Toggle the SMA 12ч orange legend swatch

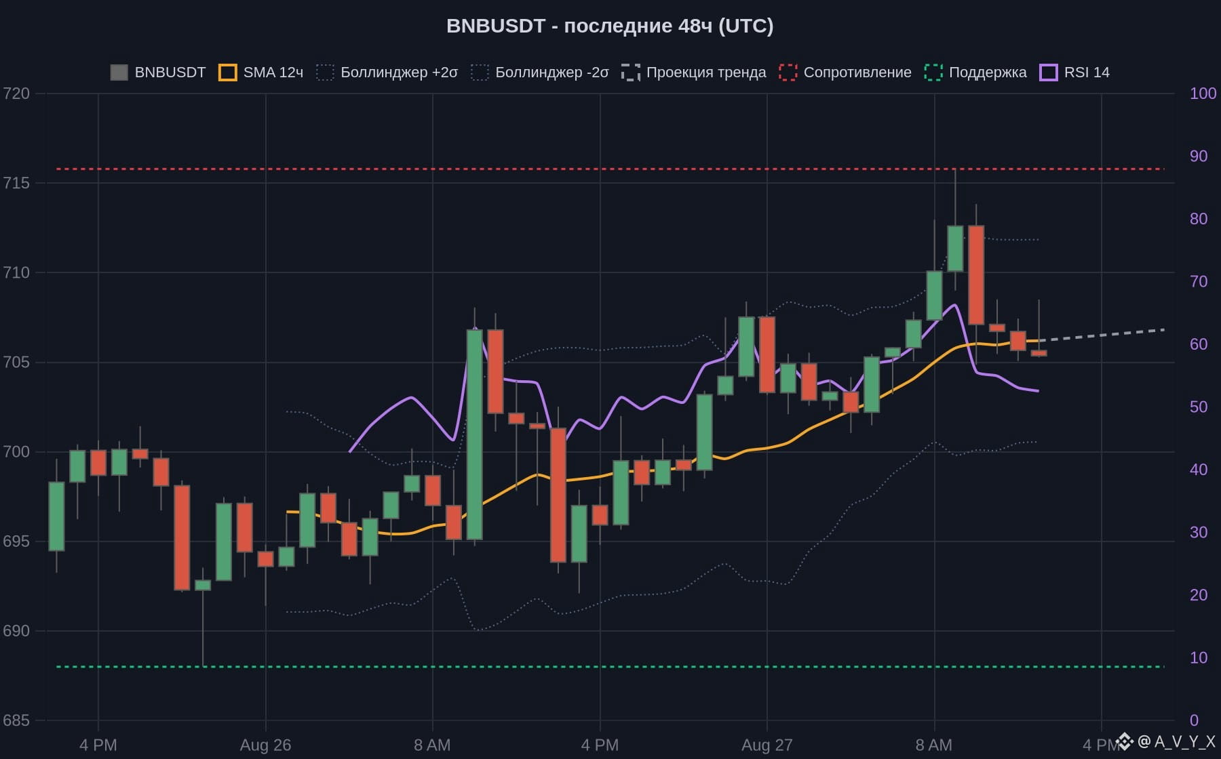(x=228, y=73)
